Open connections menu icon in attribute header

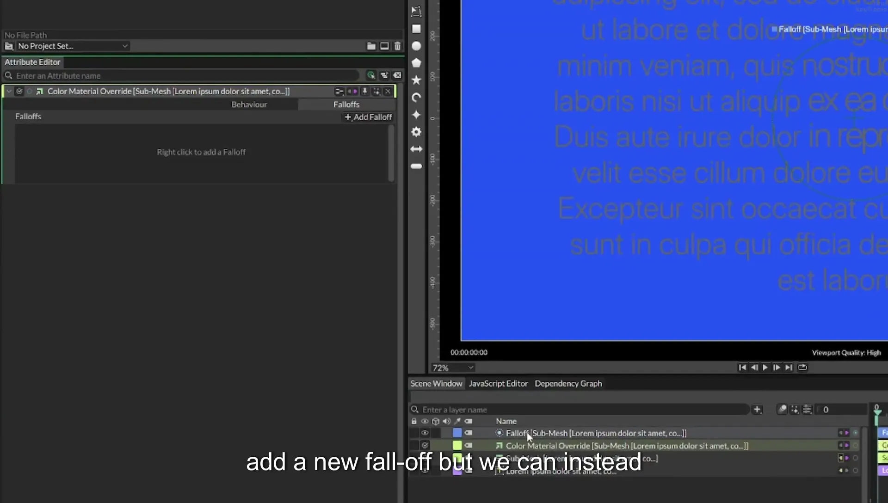tap(339, 92)
